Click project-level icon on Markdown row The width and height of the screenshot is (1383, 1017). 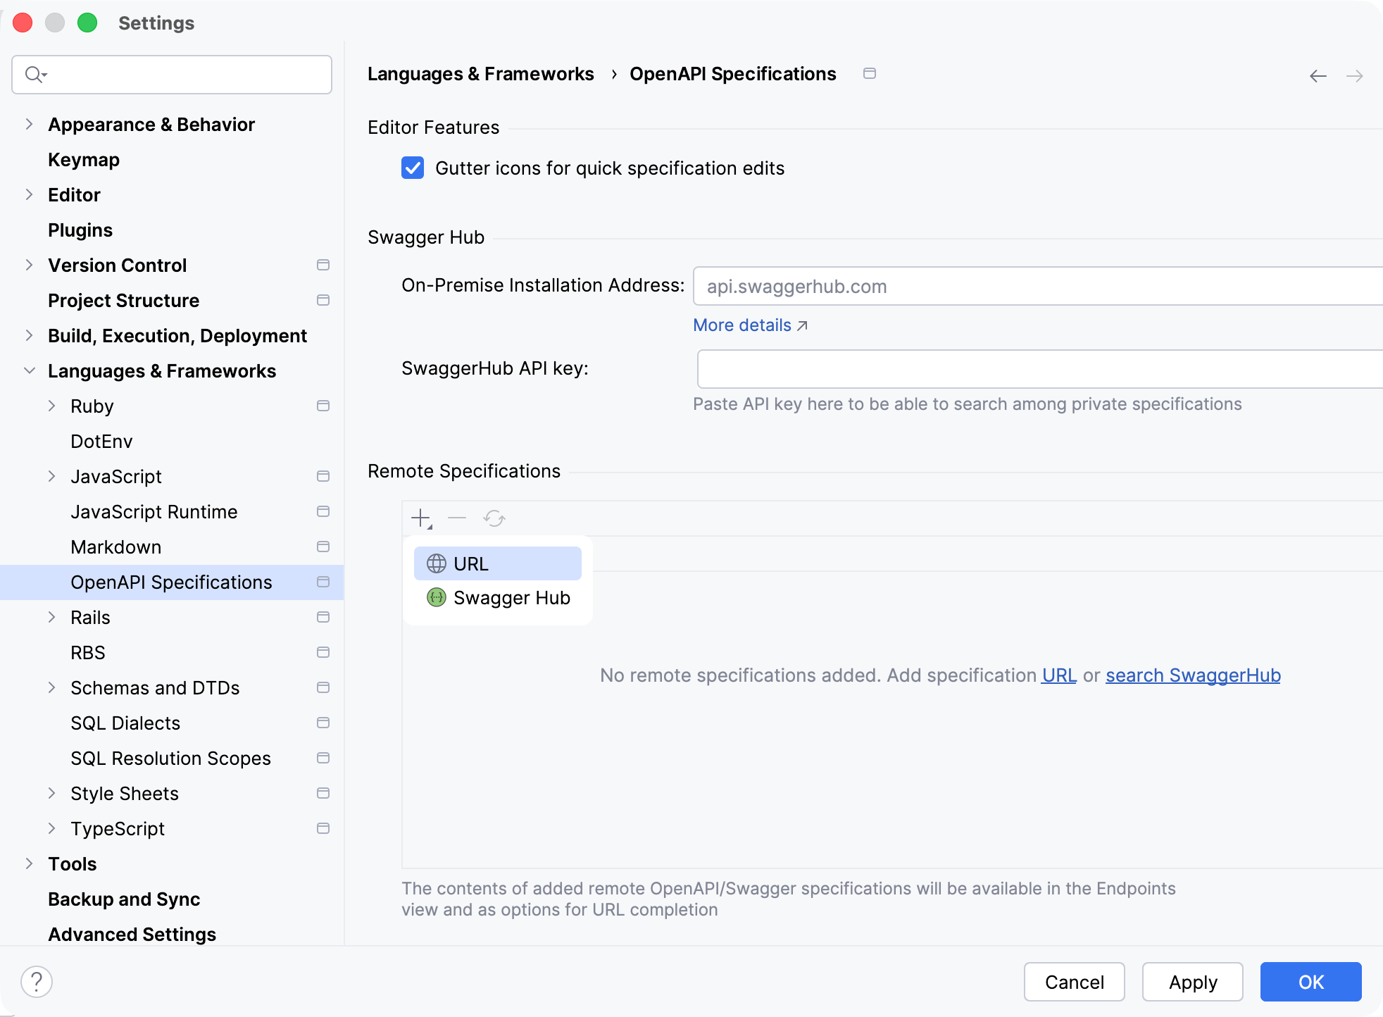coord(323,547)
